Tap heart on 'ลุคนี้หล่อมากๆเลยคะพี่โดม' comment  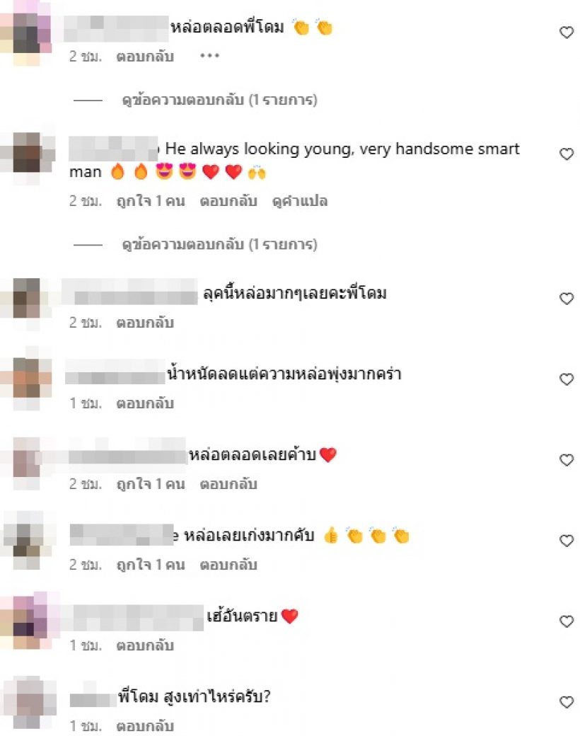567,299
